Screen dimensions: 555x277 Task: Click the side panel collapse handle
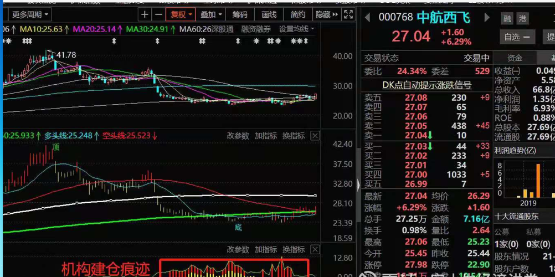click(358, 185)
